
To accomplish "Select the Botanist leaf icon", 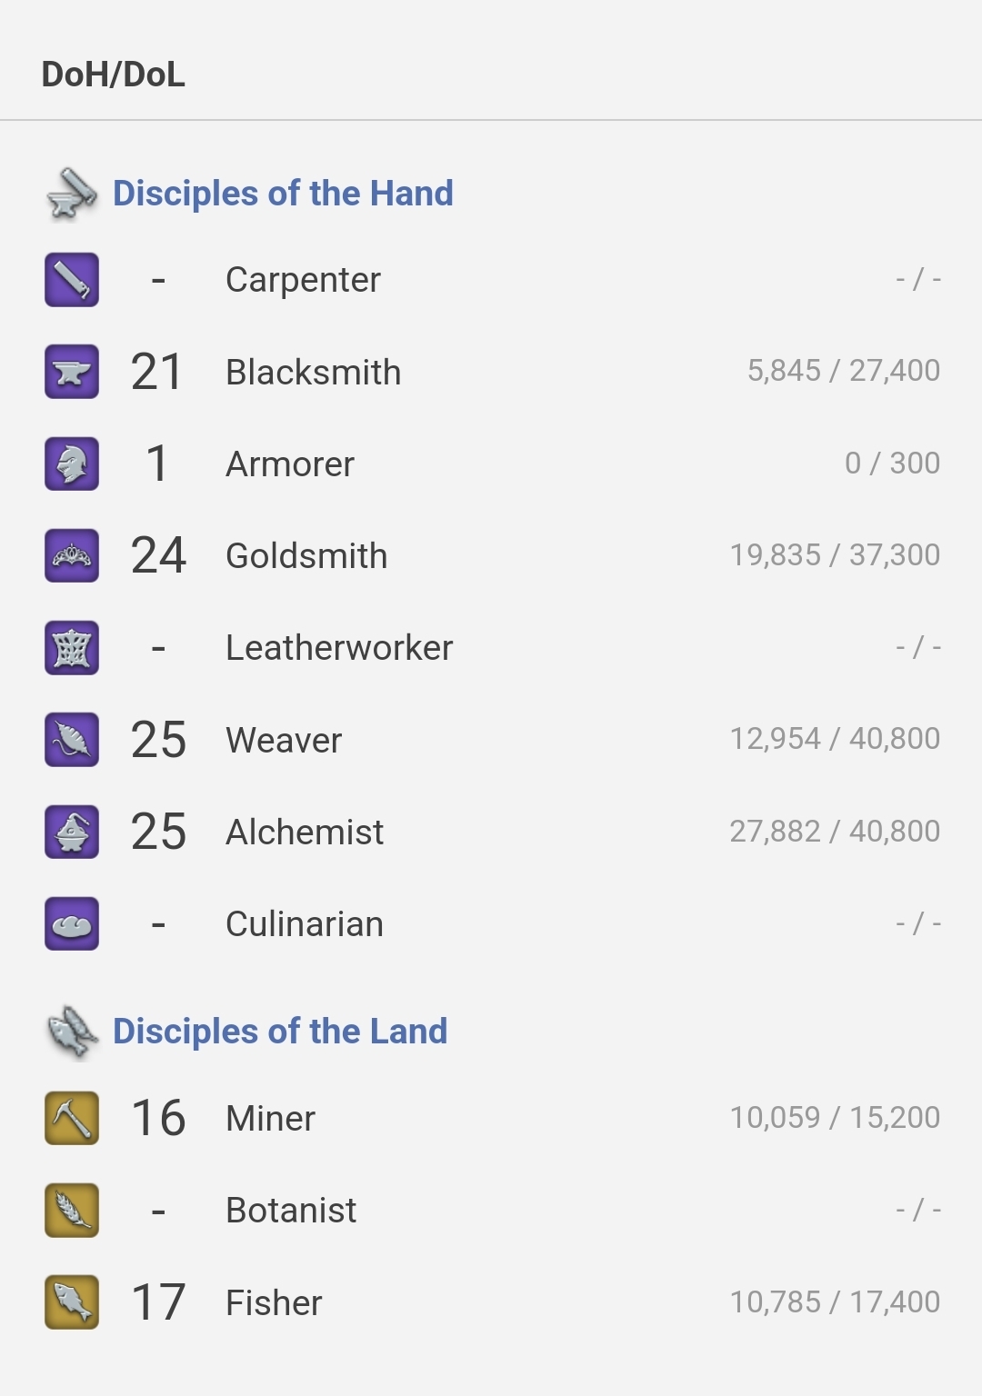I will tap(72, 1210).
